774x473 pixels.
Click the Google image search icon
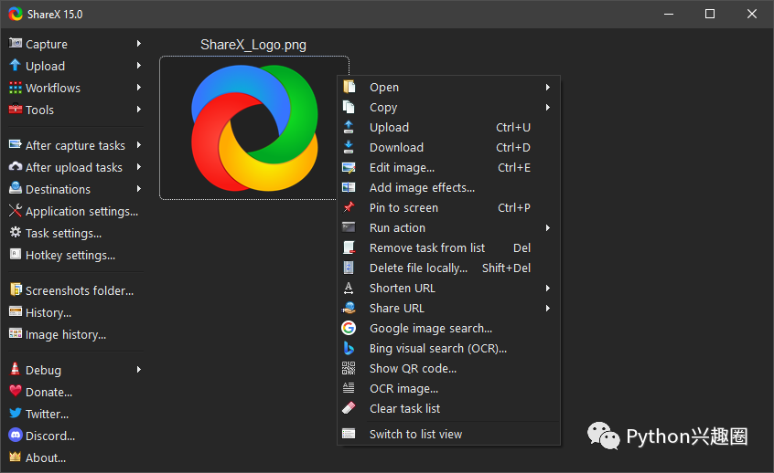[x=349, y=328]
